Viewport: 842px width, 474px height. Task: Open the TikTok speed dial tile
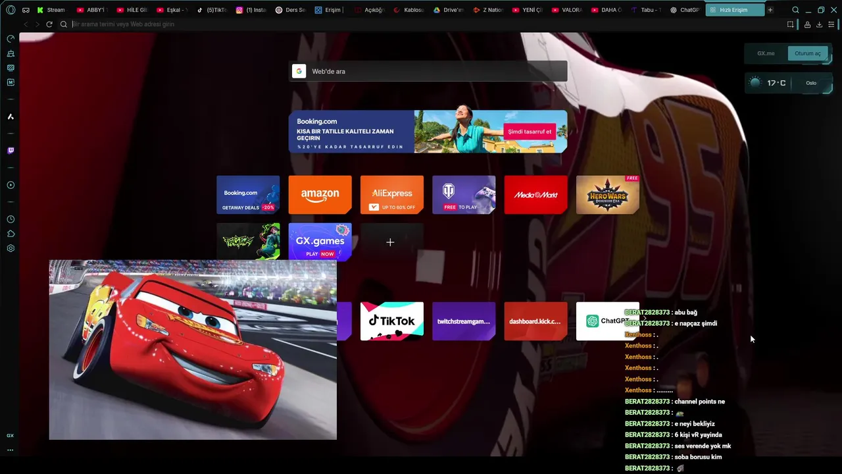point(392,321)
